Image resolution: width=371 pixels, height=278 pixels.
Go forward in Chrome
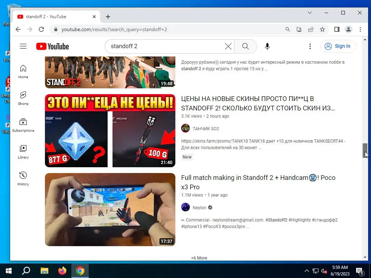30,29
